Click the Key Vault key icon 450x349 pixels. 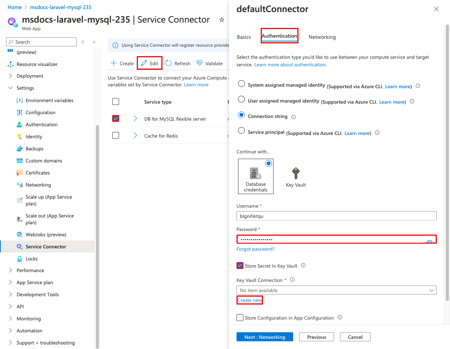pos(296,173)
